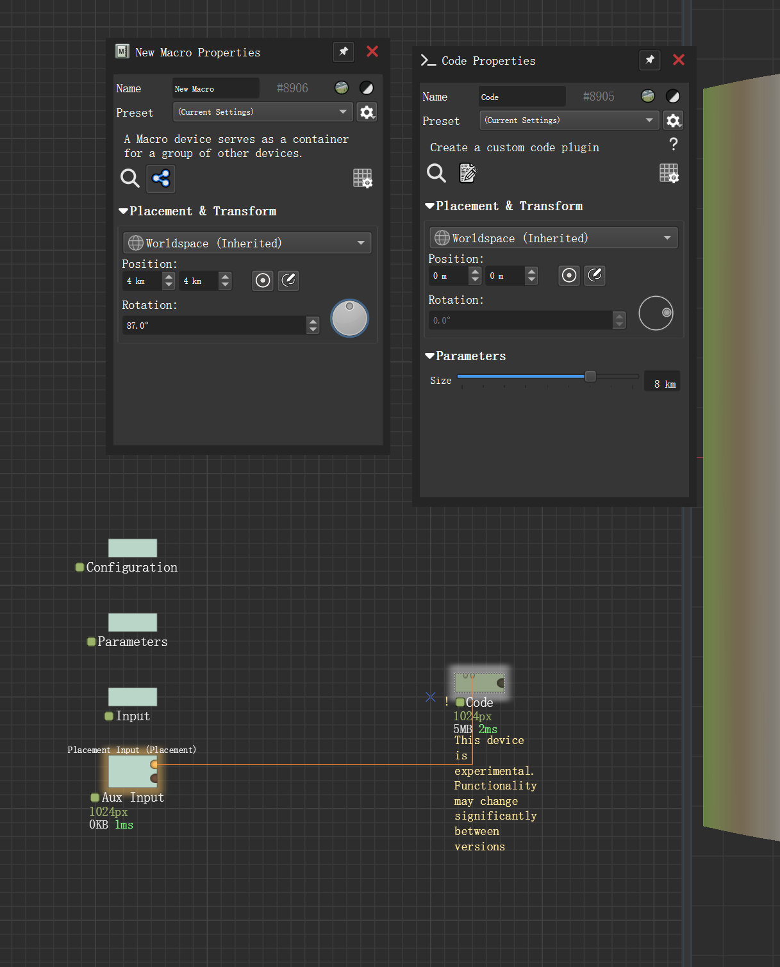Pin the Code Properties panel
Viewport: 780px width, 967px height.
(x=650, y=60)
